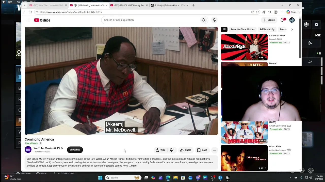Open YouTube notifications bell

coord(282,20)
